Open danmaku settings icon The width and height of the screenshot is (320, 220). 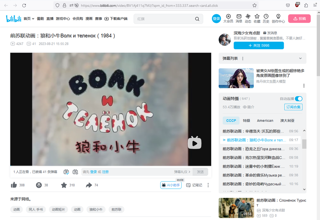click(x=75, y=172)
